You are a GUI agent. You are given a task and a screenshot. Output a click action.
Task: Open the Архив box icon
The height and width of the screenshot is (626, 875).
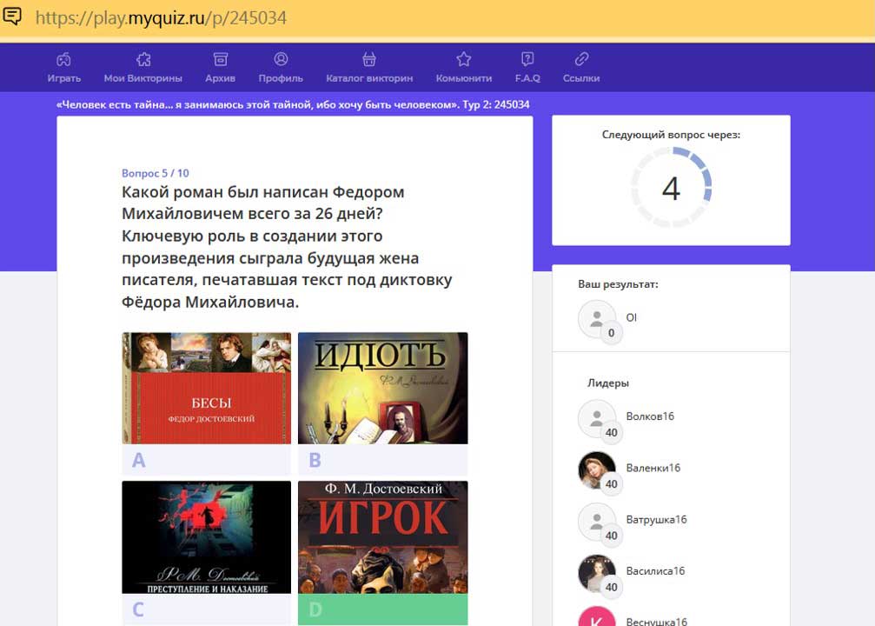(221, 59)
